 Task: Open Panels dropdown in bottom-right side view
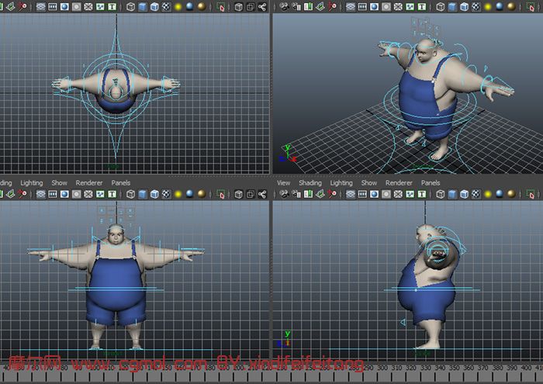point(431,183)
